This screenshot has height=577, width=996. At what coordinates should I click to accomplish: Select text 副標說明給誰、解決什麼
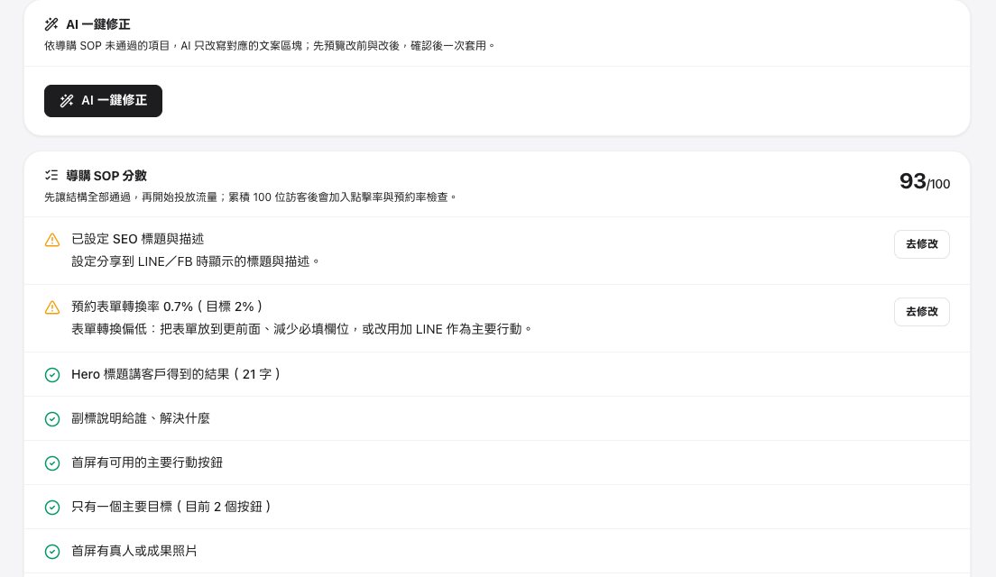141,418
